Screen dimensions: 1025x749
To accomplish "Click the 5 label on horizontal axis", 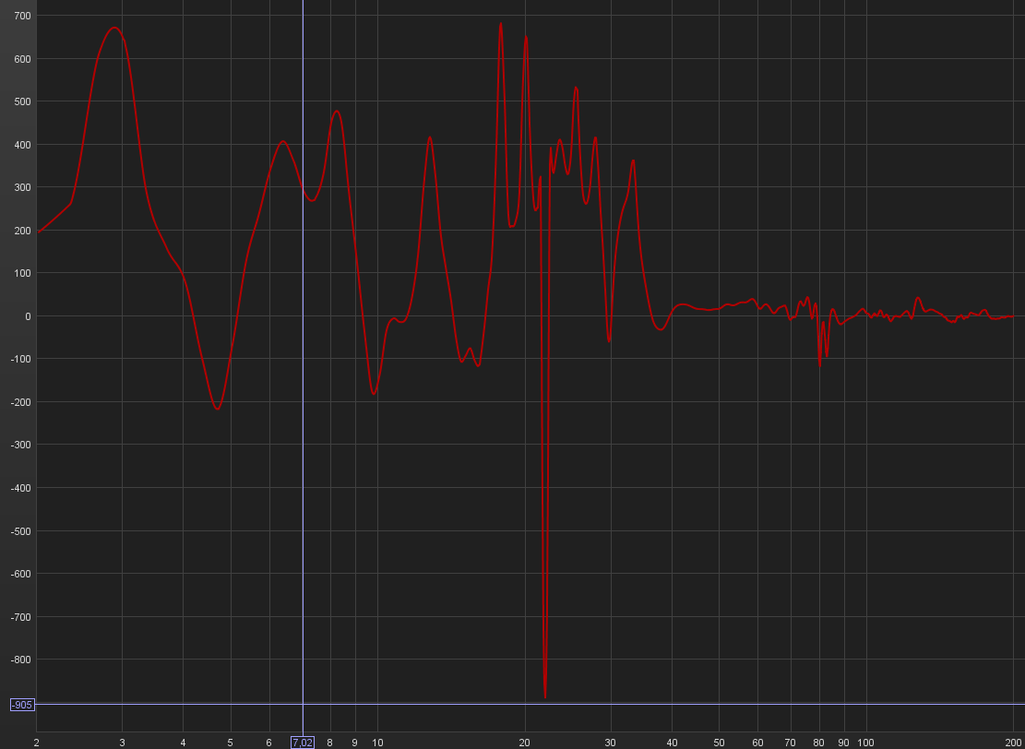I will (230, 743).
